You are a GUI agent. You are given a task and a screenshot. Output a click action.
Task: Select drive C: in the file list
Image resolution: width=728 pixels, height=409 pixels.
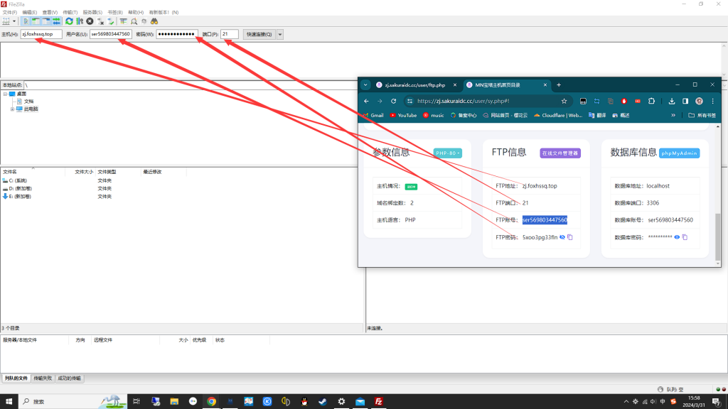(x=18, y=180)
